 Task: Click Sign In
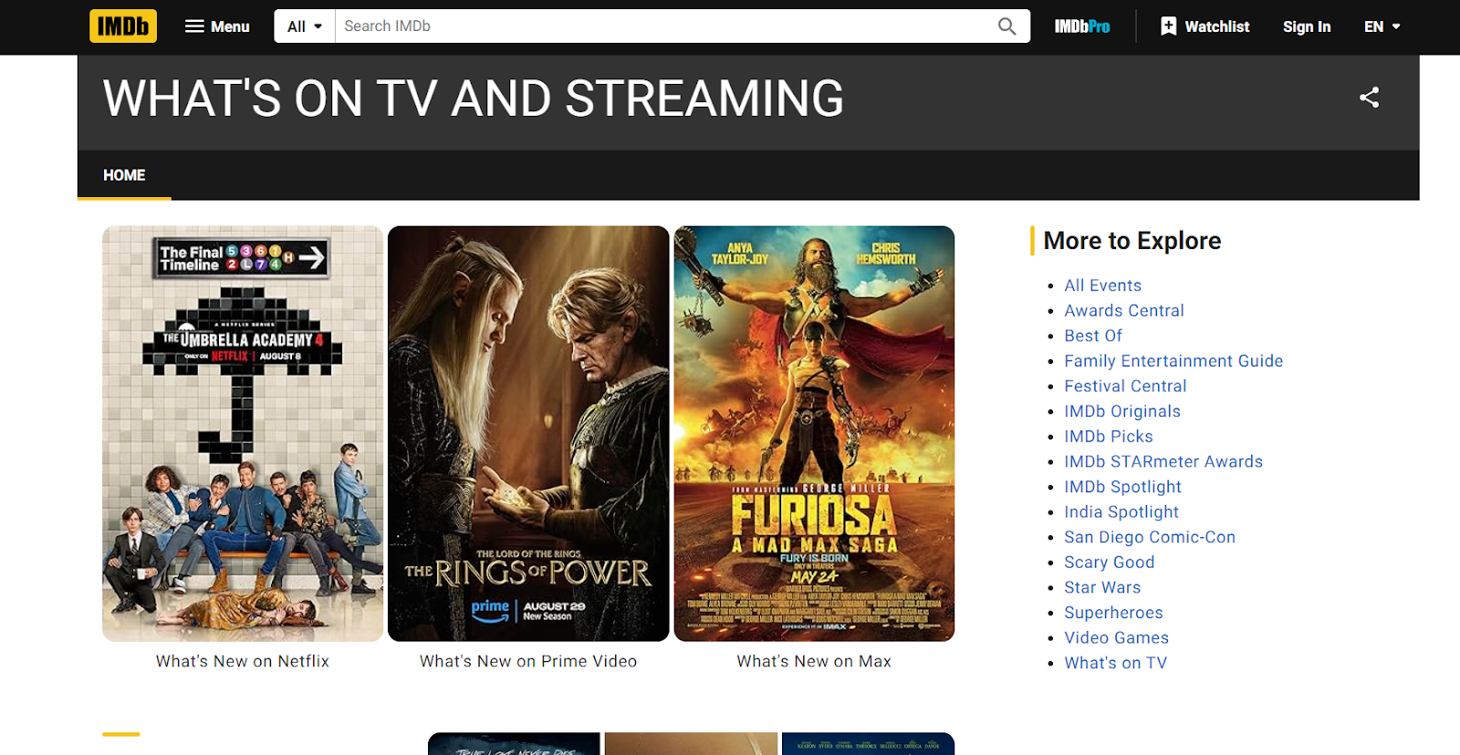click(x=1307, y=26)
